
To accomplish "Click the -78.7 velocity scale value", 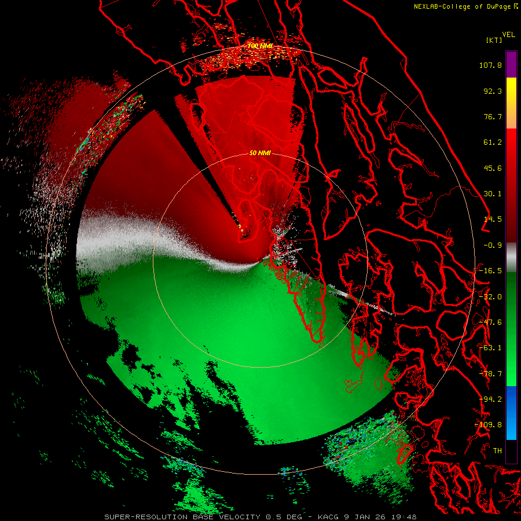I will click(490, 374).
